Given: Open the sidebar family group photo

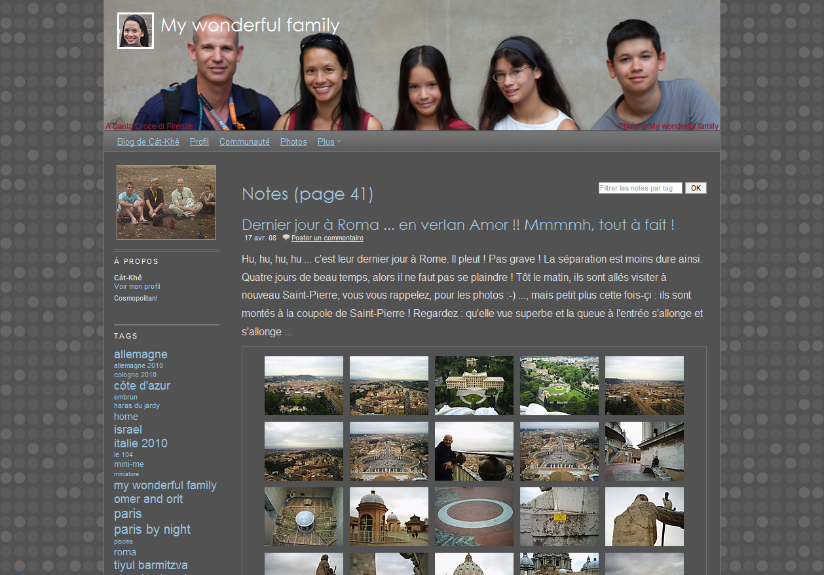Looking at the screenshot, I should 166,202.
